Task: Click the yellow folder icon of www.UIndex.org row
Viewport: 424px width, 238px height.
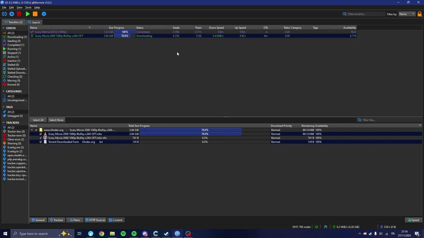Action: point(41,130)
